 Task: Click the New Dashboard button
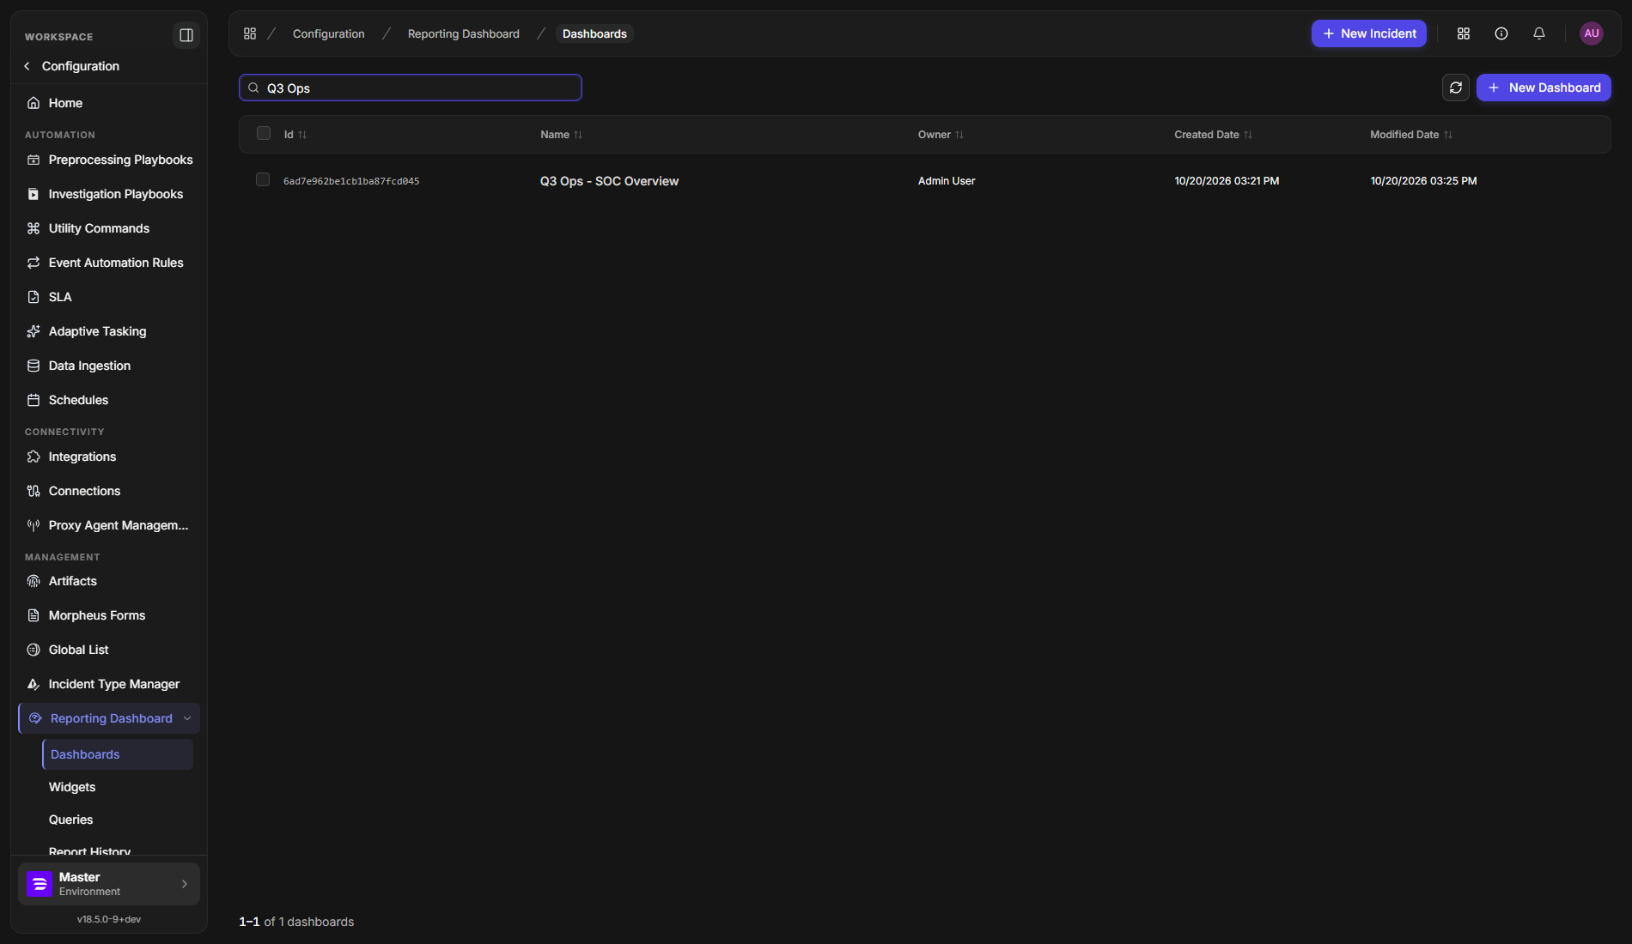tap(1544, 88)
